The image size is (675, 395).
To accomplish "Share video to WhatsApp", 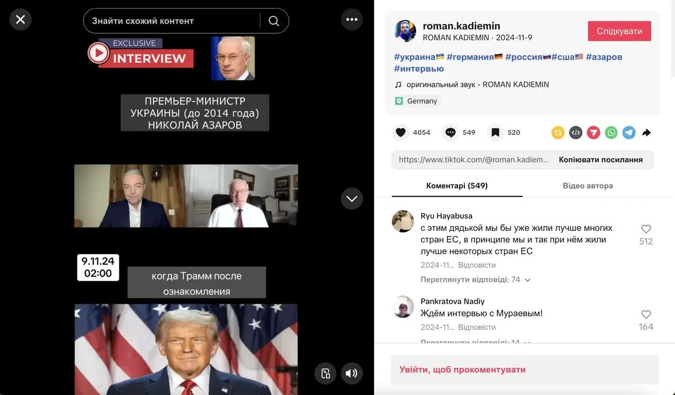I will point(611,133).
